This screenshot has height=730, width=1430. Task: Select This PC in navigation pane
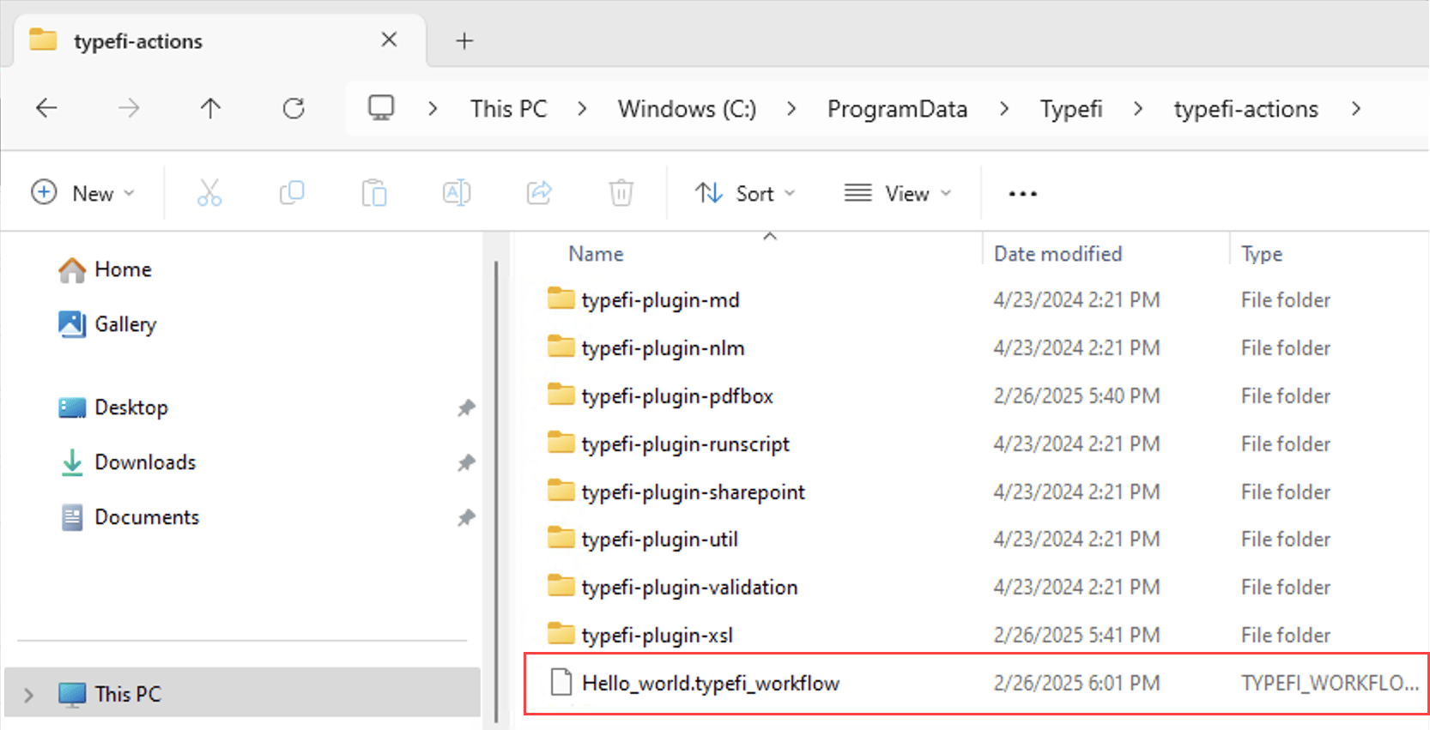tap(242, 693)
